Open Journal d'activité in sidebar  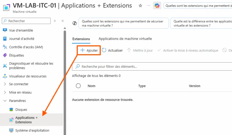(22, 39)
